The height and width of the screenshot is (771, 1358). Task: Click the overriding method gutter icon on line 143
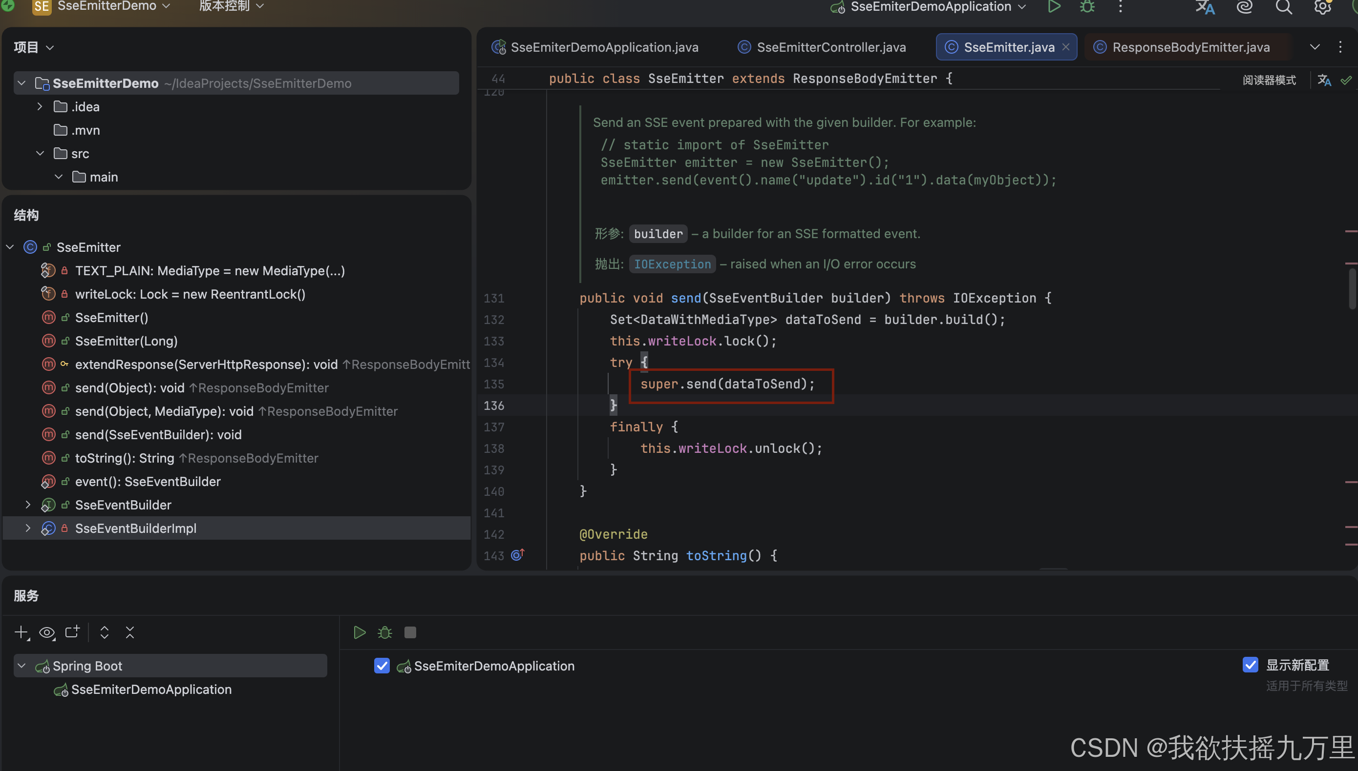coord(517,555)
